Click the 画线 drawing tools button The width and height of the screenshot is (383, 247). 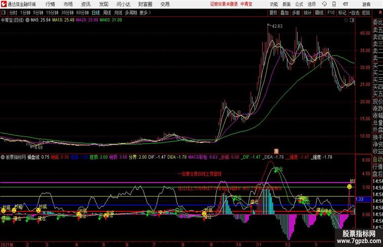(x=319, y=13)
